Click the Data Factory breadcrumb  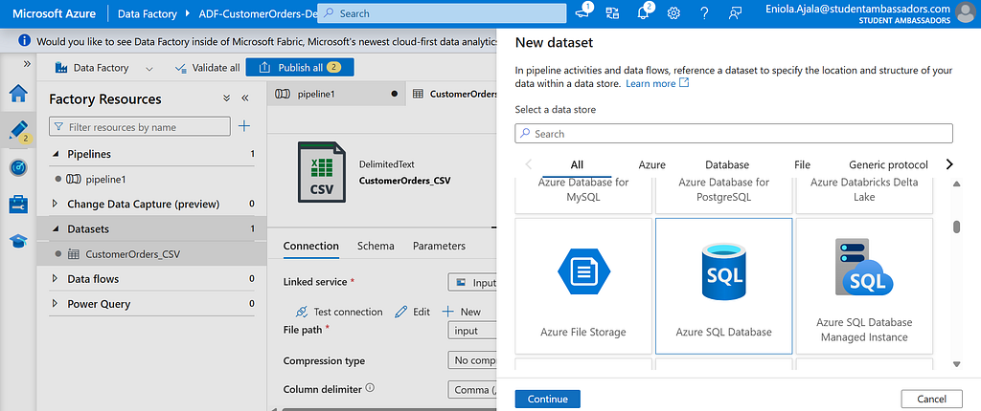click(148, 13)
